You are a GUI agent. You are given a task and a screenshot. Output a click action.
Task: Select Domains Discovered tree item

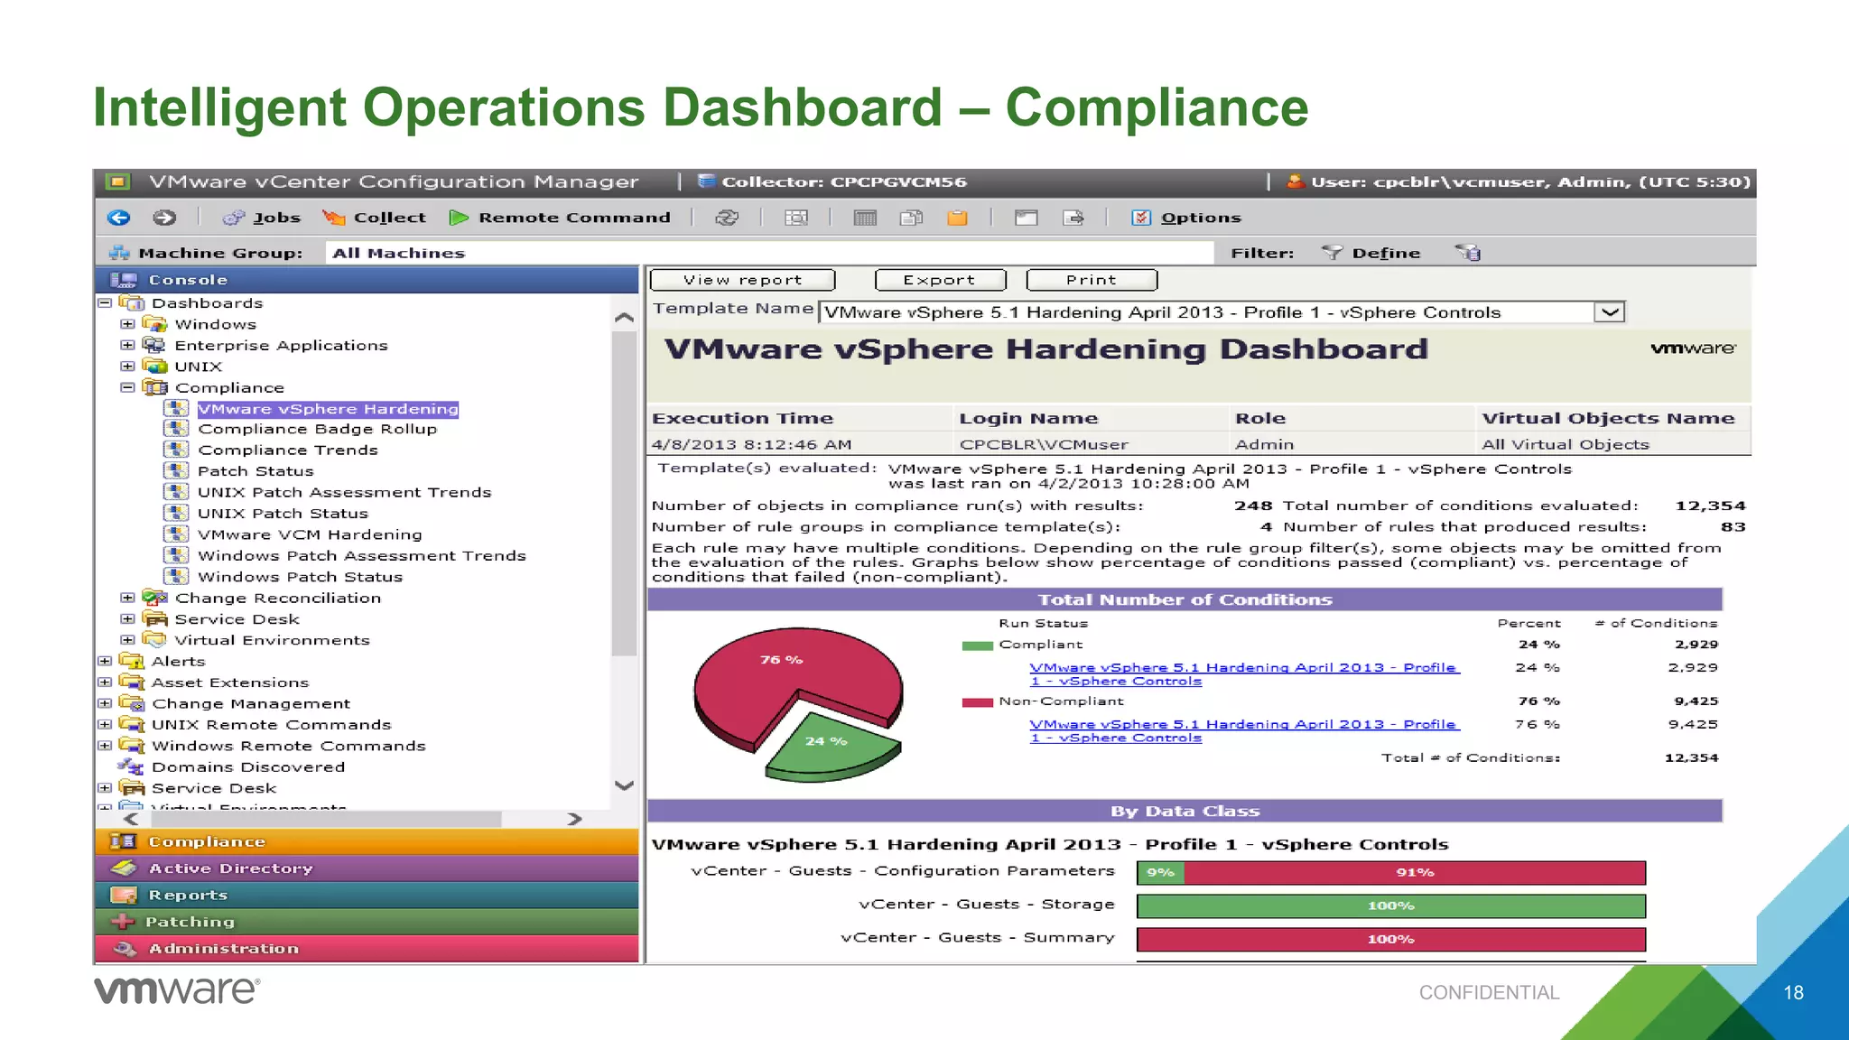pyautogui.click(x=247, y=766)
